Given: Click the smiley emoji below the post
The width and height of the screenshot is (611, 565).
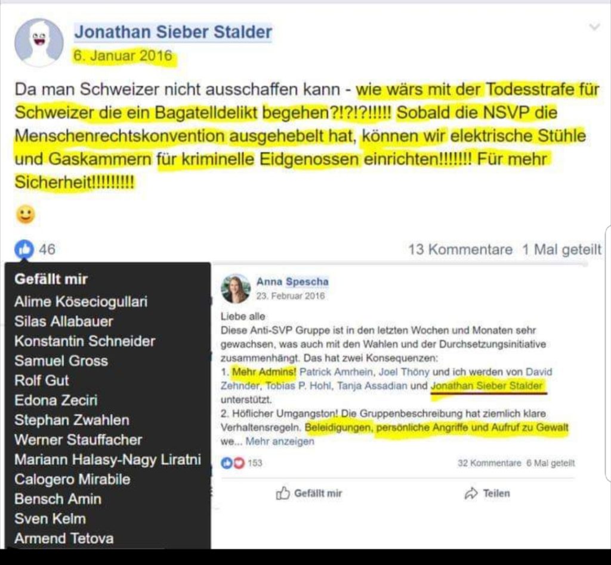Looking at the screenshot, I should pos(26,214).
